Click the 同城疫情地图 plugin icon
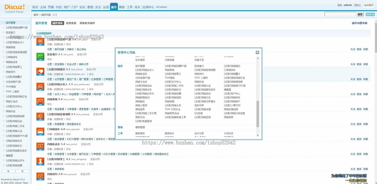377x184 pixels. pyautogui.click(x=40, y=117)
